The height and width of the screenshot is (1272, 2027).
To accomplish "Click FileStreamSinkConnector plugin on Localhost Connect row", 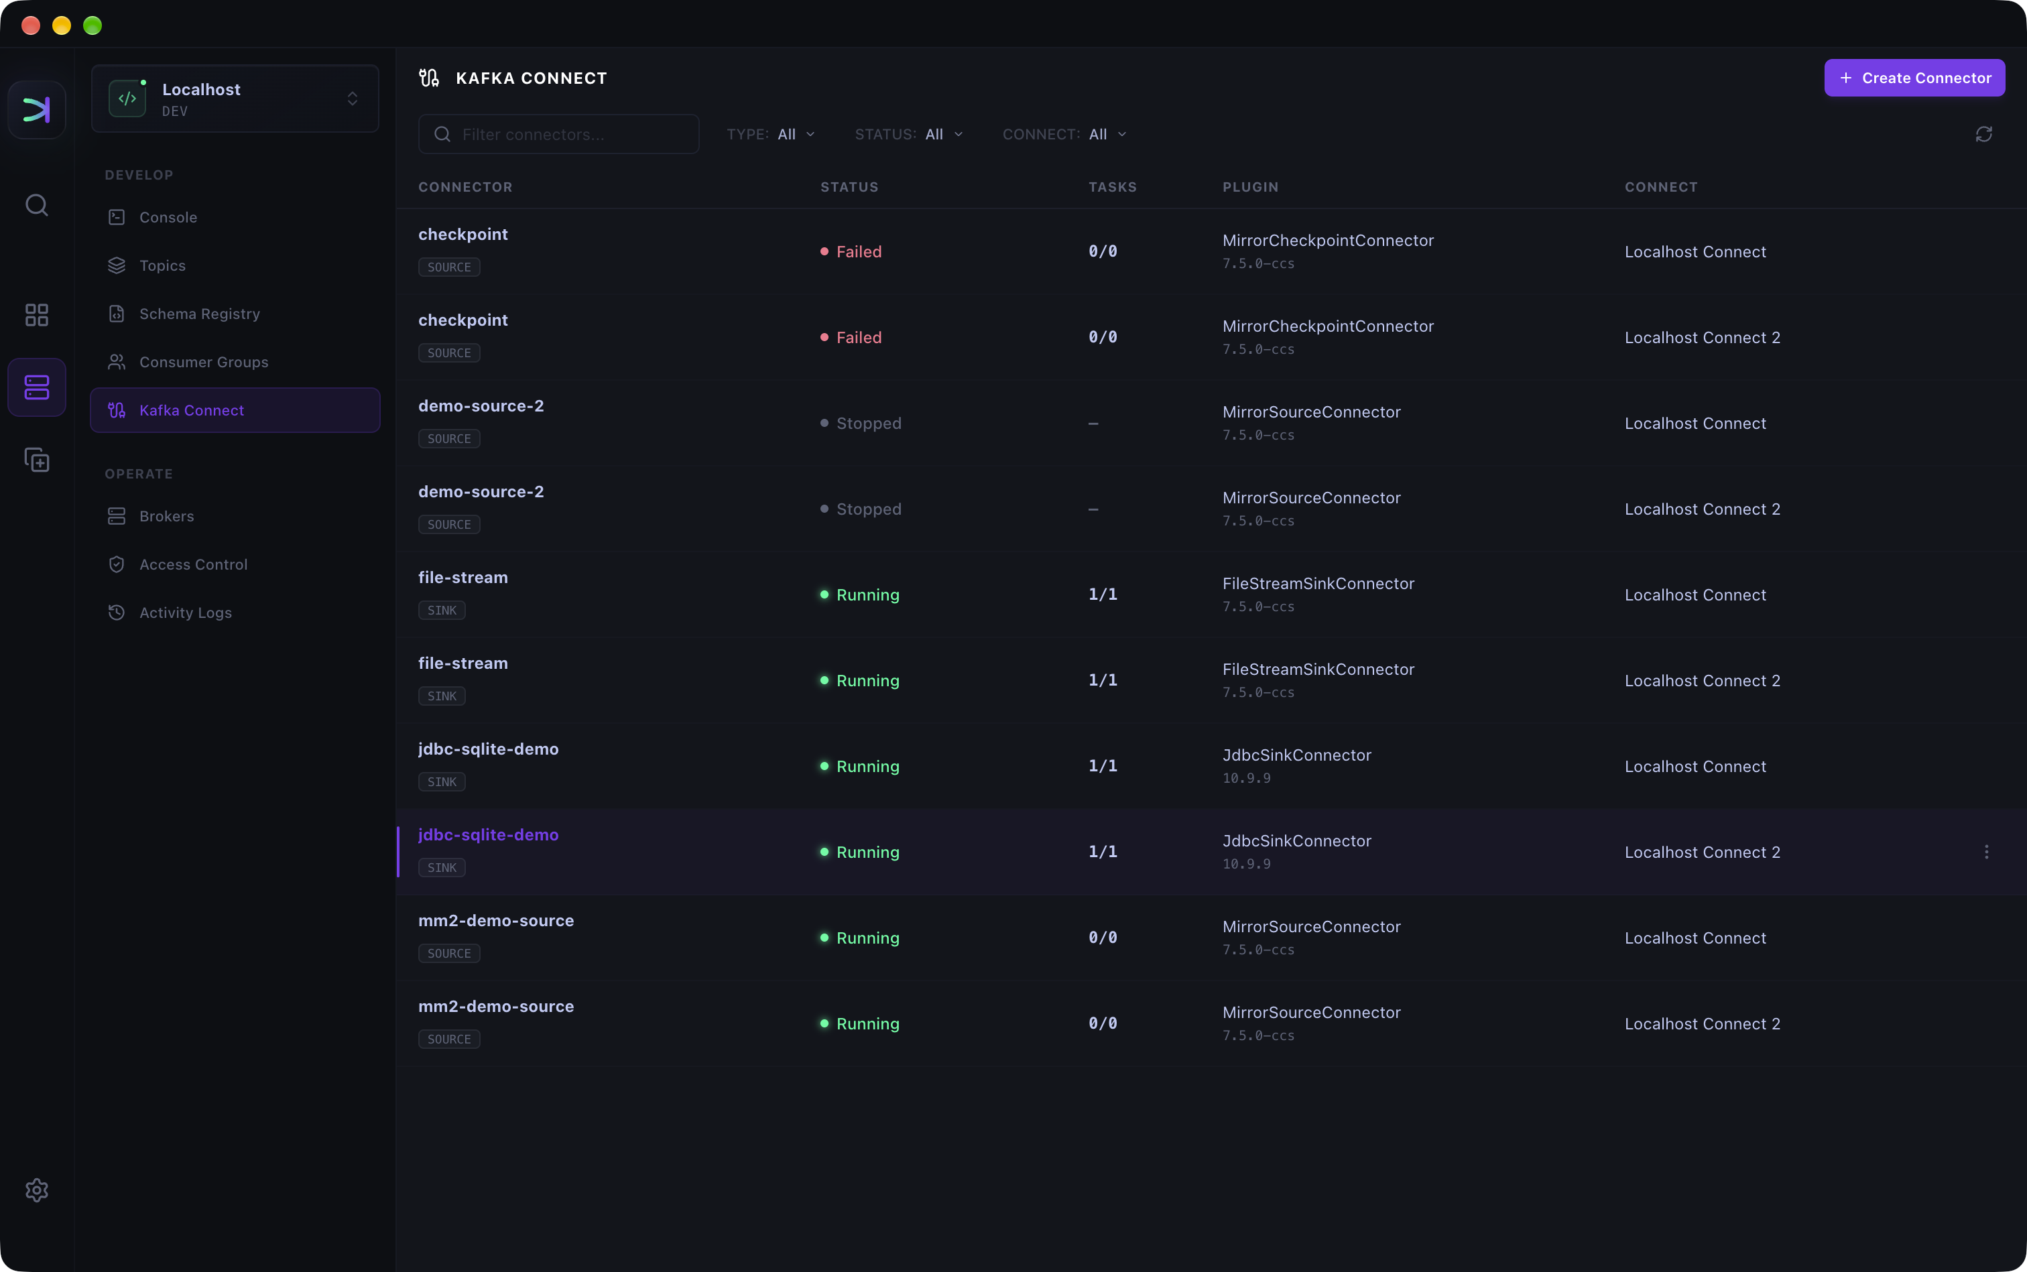I will 1318,584.
